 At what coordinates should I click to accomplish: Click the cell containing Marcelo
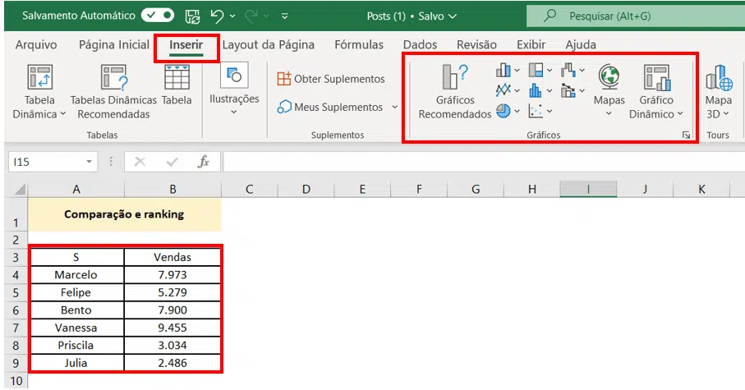coord(76,275)
